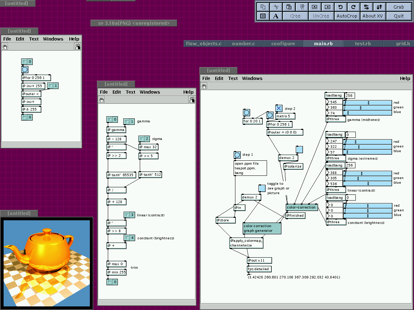
Task: Click hand icon in the @for/inv+ patch window
Action: click(x=5, y=47)
